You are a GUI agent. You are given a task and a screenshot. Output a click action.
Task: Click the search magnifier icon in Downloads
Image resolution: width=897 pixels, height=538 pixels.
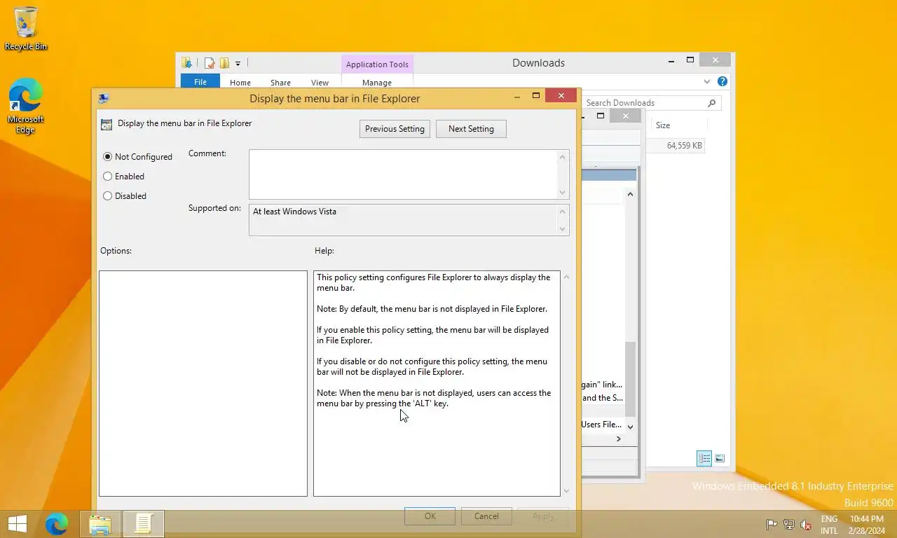coord(712,103)
